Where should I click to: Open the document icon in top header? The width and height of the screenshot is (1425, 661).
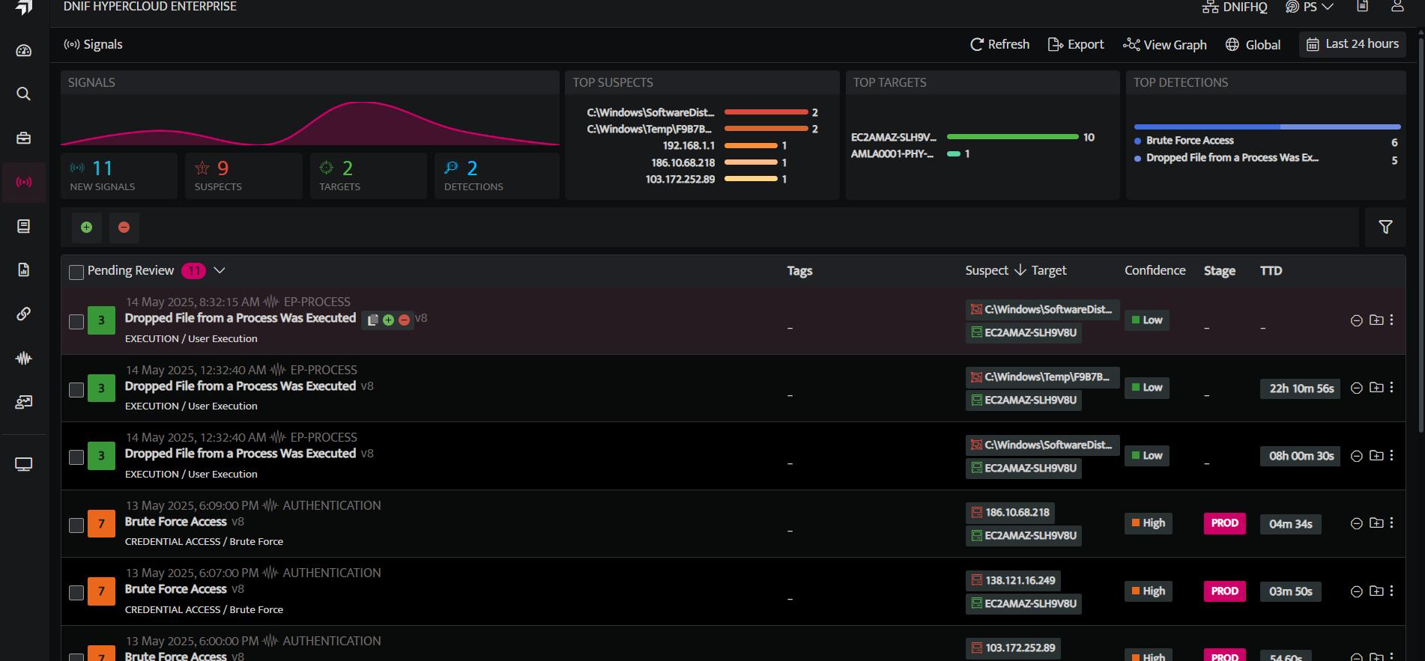point(1363,7)
